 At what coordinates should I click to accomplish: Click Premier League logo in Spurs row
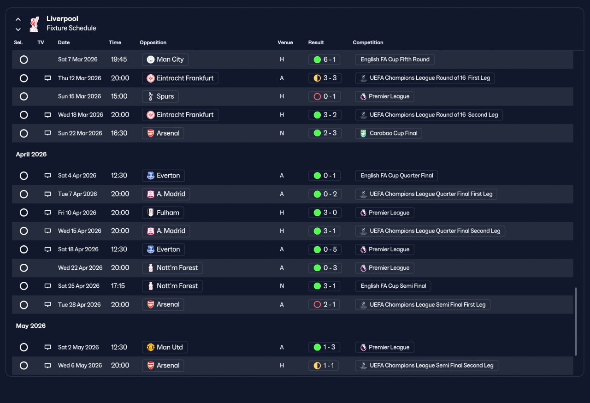point(363,96)
